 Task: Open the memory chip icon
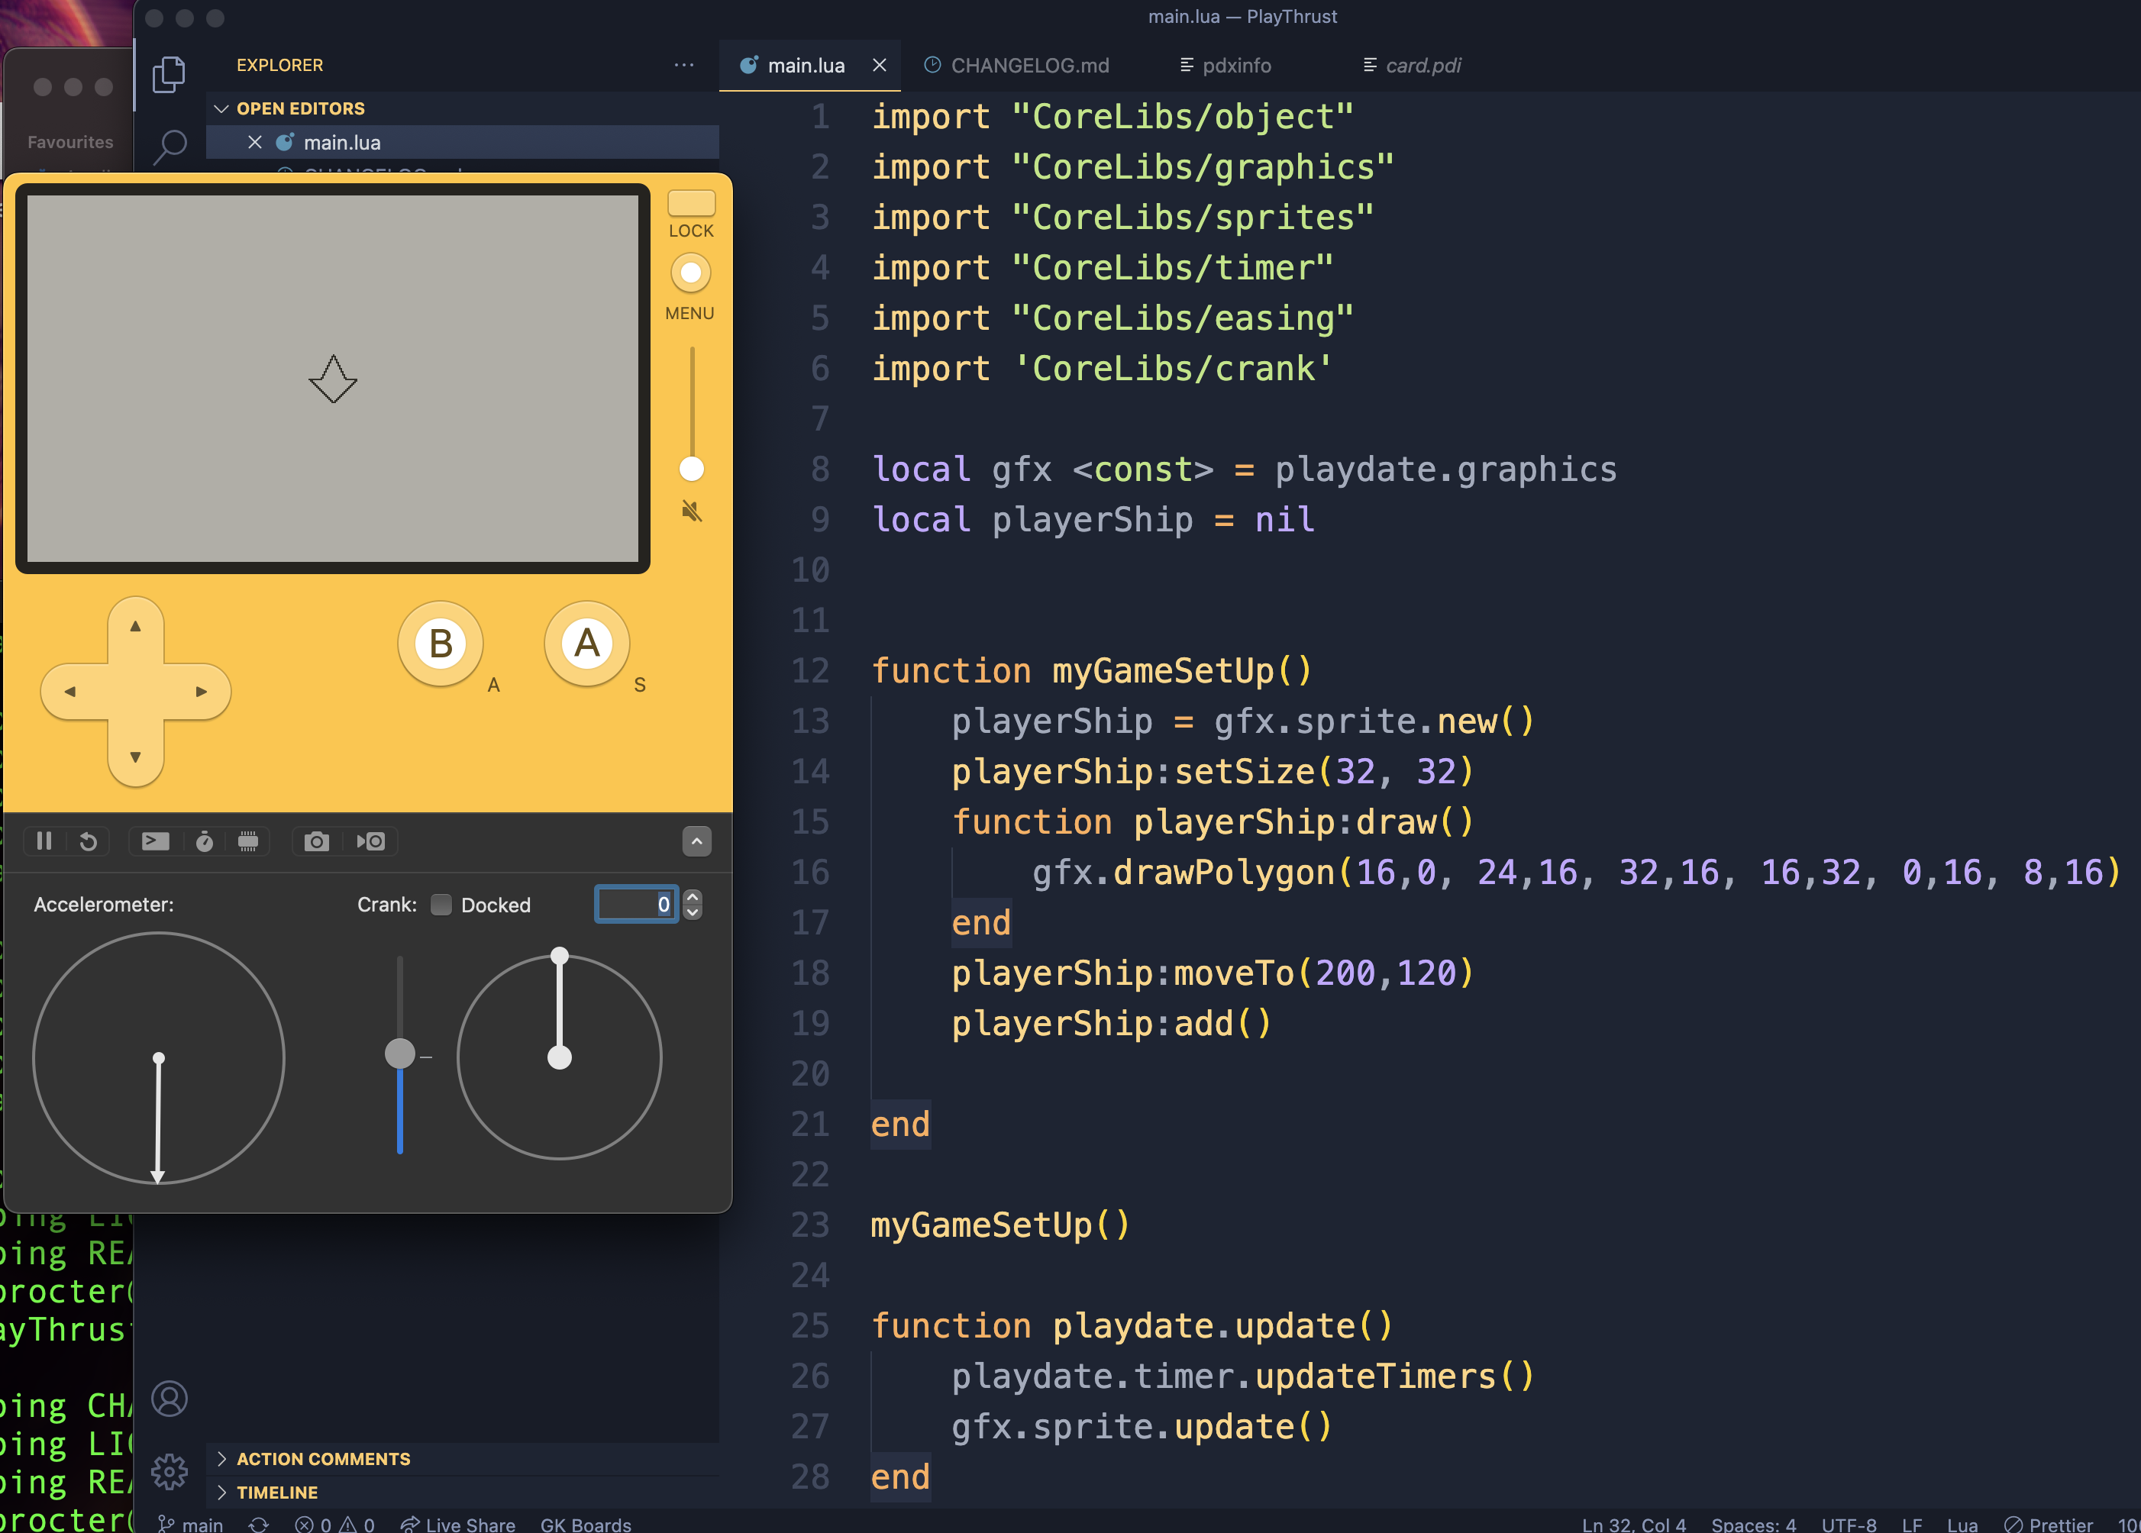click(248, 841)
